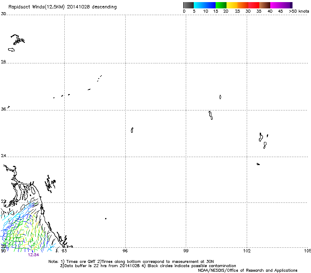Click the longitude label 93
Viewport: 311px width, 273px height.
(64, 251)
